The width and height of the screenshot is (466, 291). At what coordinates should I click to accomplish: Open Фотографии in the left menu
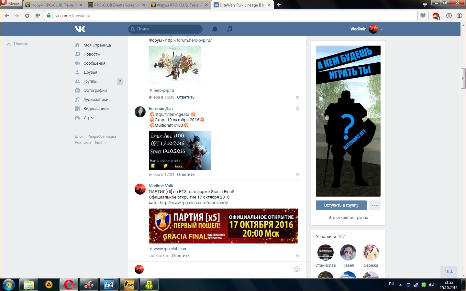(95, 91)
